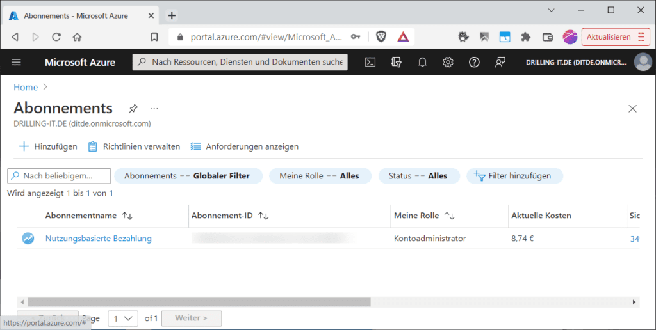This screenshot has width=656, height=330.
Task: Click the subscription icon beside Nutzungsbasierte Bezahlung
Action: (28, 239)
